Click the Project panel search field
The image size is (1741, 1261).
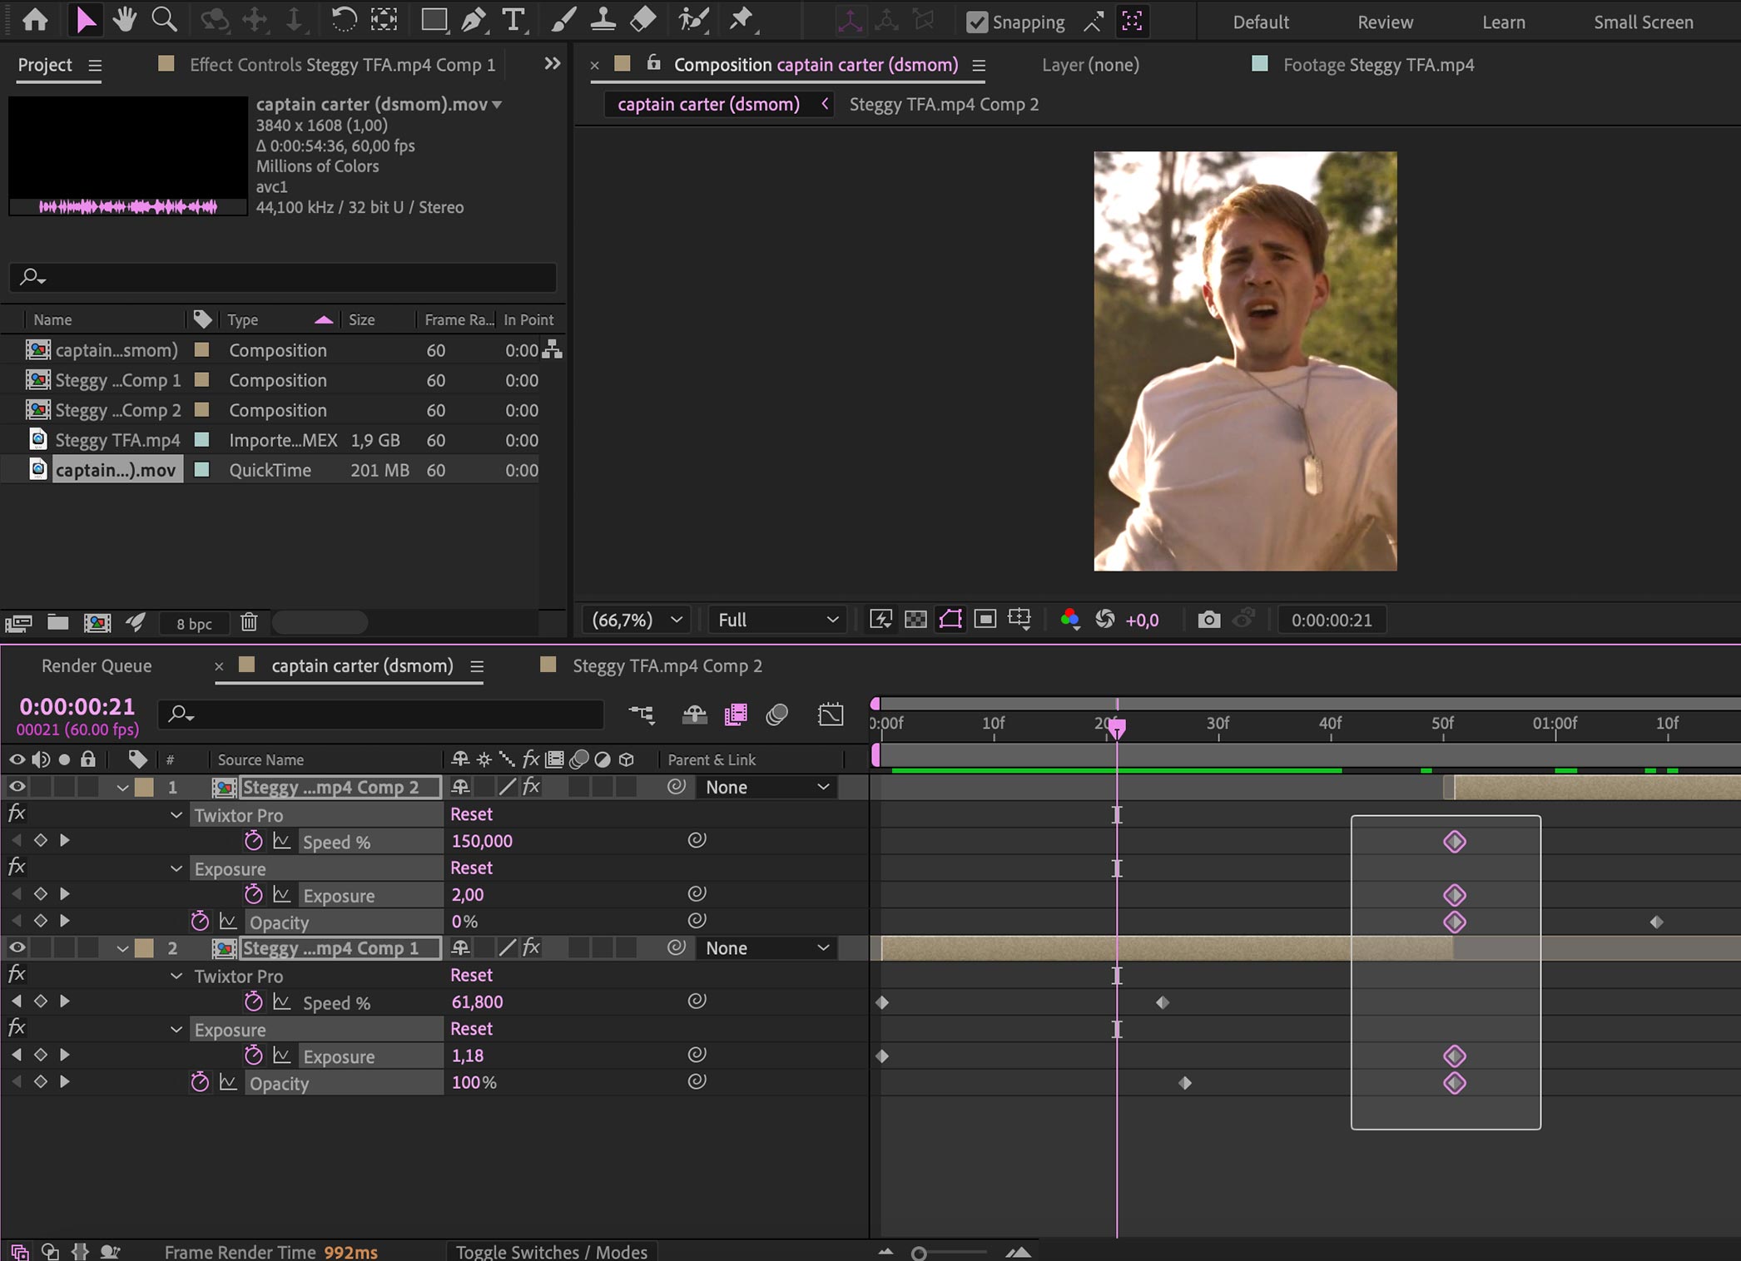pos(283,277)
